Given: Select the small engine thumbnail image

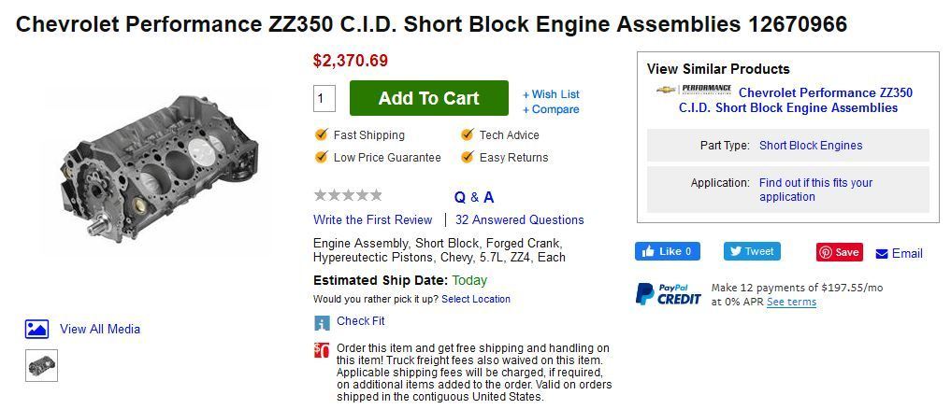Looking at the screenshot, I should 41,365.
